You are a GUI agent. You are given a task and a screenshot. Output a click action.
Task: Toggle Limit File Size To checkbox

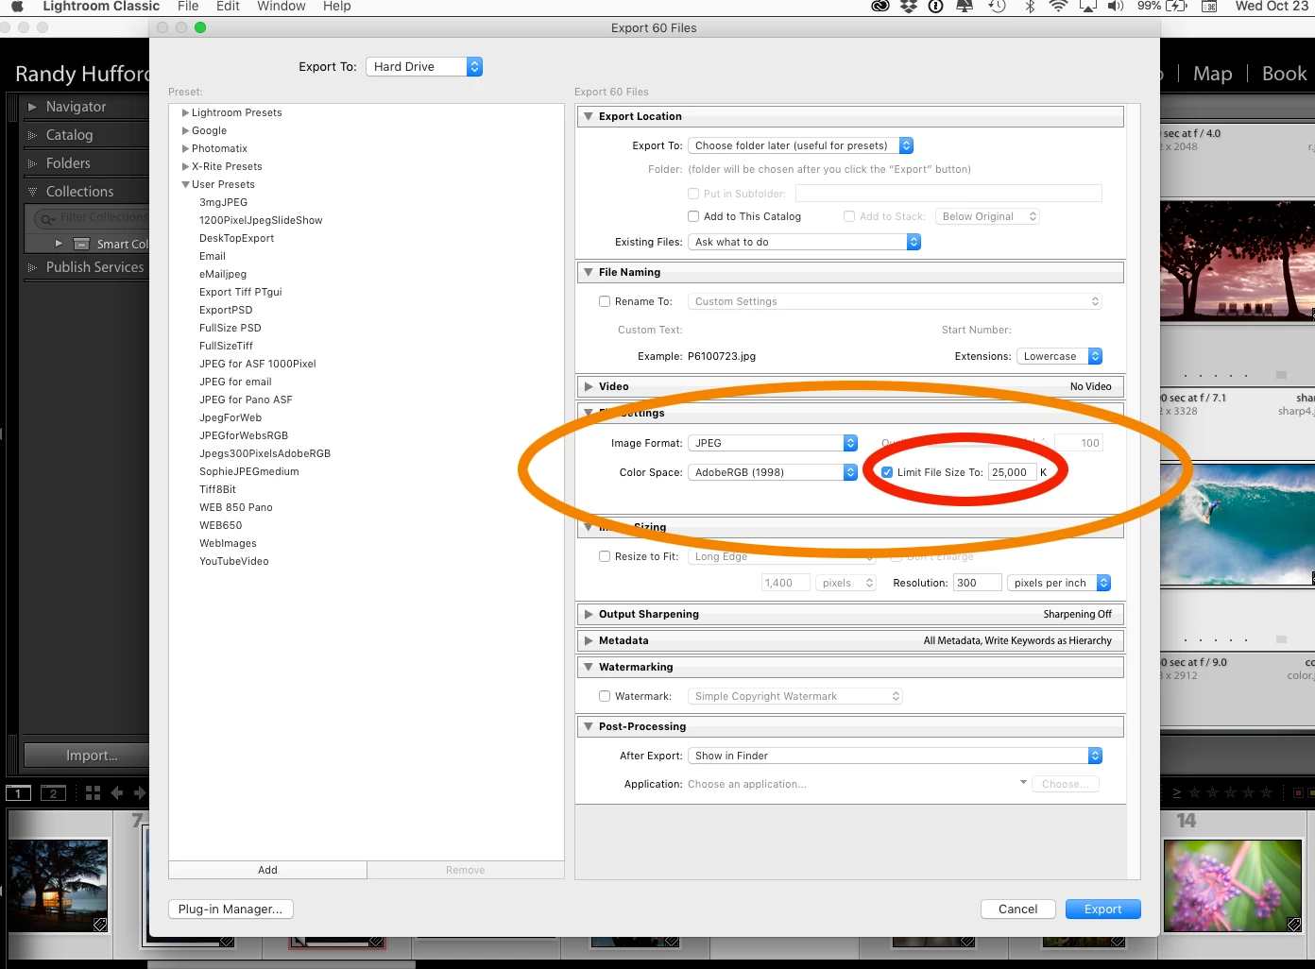pyautogui.click(x=887, y=472)
